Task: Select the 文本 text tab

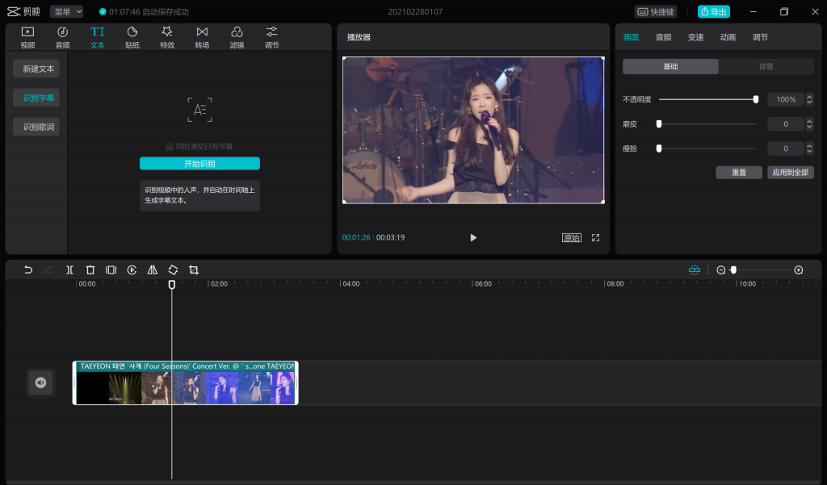Action: pos(98,37)
